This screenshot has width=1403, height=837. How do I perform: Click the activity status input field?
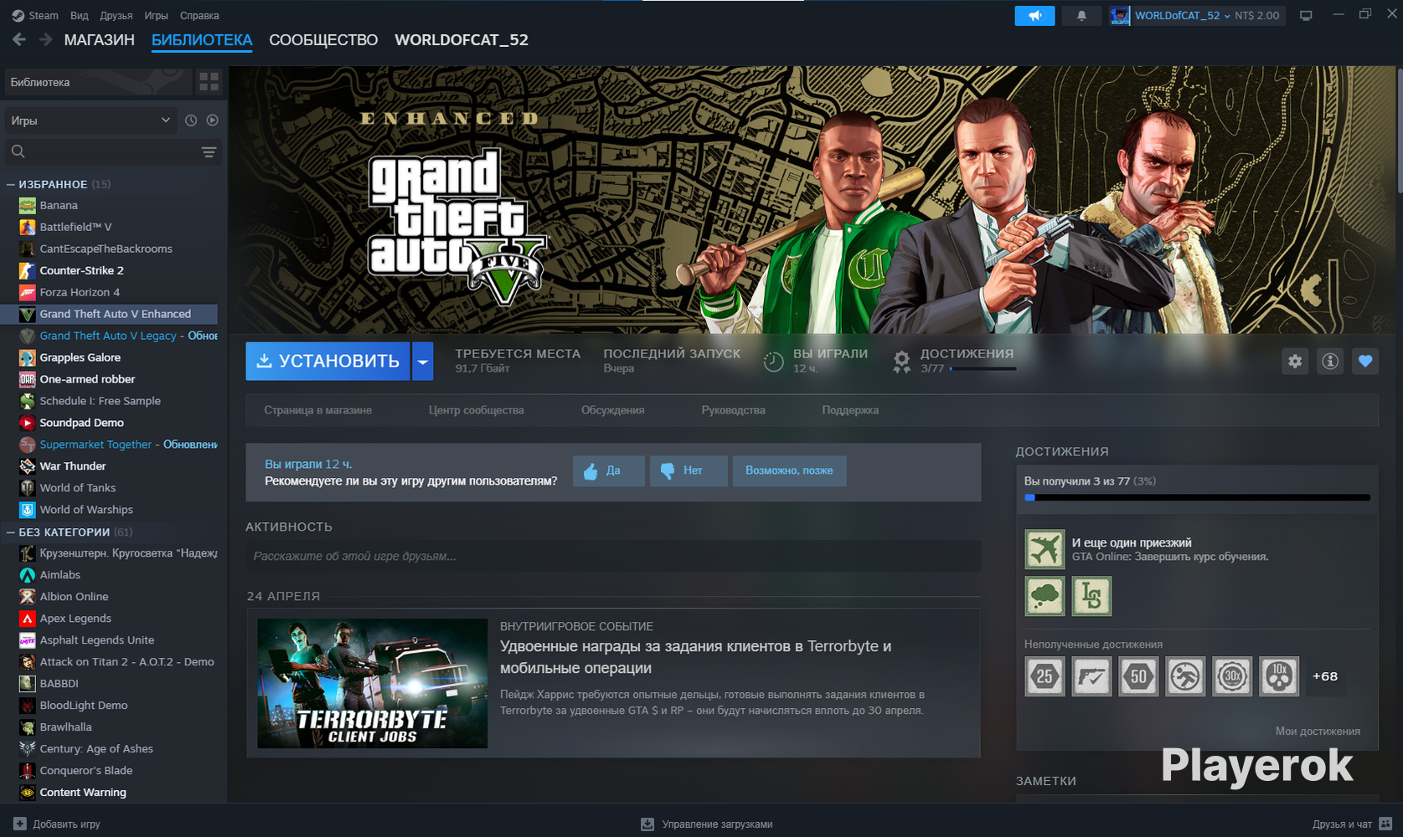(612, 557)
